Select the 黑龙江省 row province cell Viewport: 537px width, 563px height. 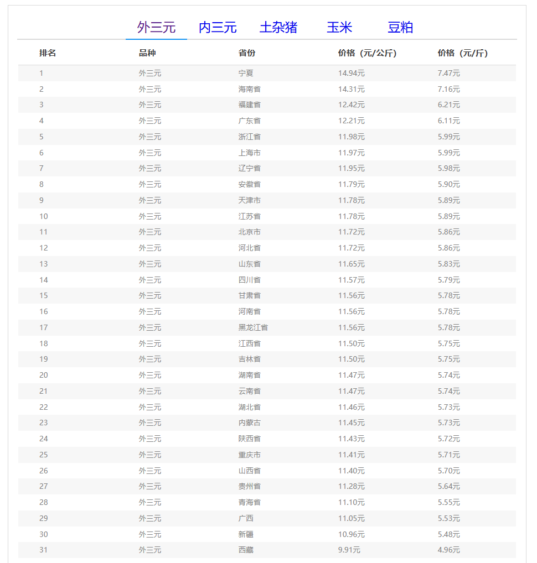pos(253,327)
